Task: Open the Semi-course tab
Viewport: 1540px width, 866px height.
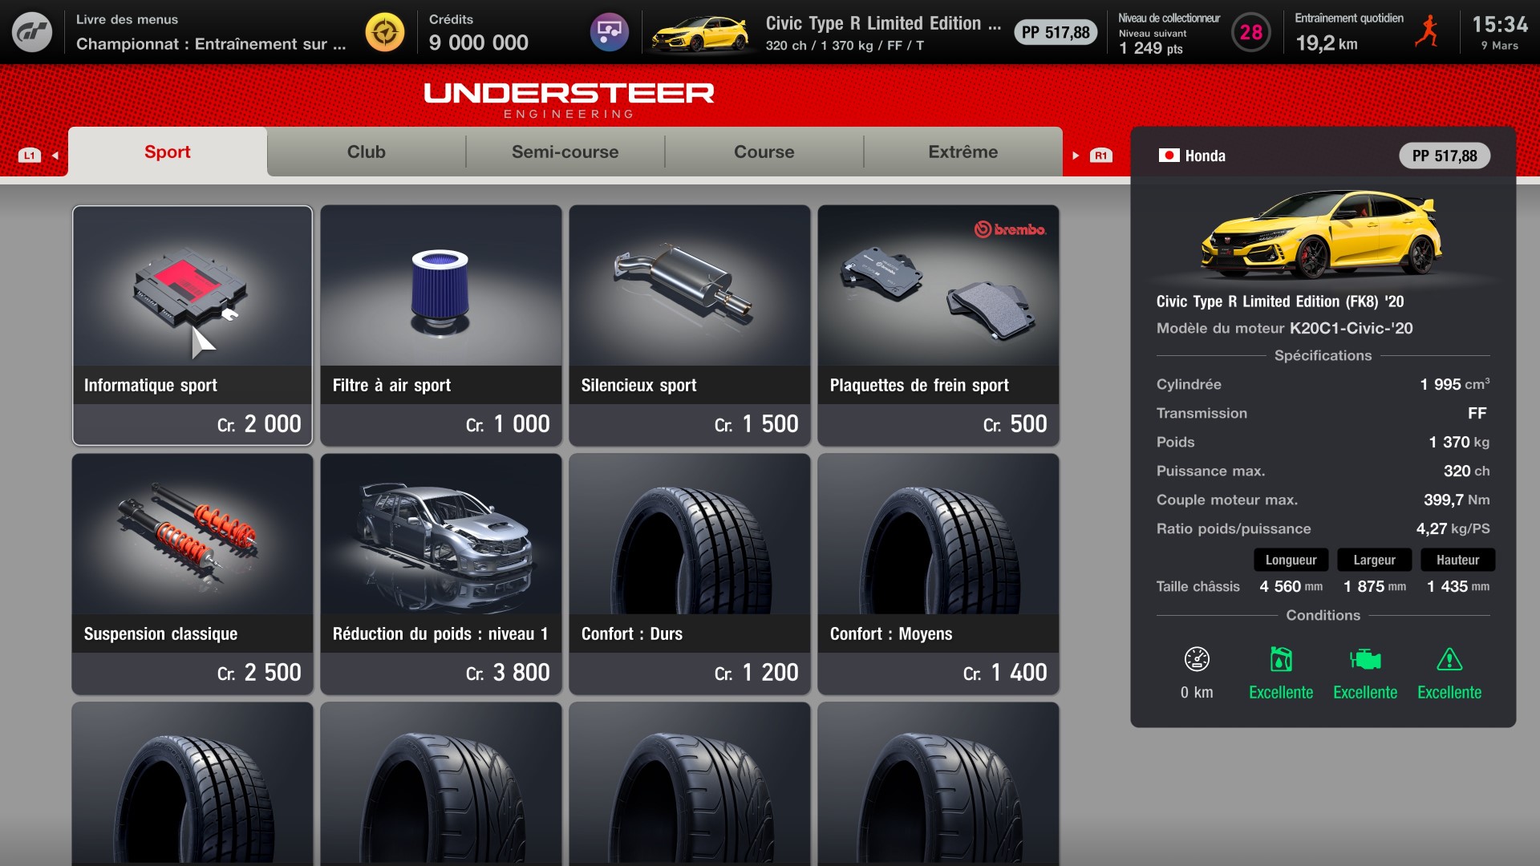Action: click(x=565, y=152)
